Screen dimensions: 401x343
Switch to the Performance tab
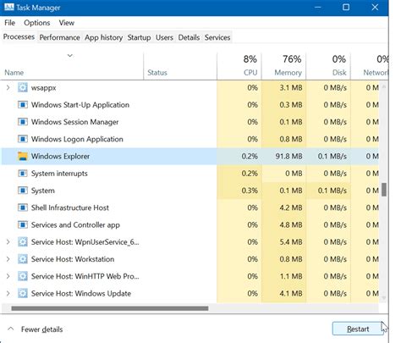point(59,37)
